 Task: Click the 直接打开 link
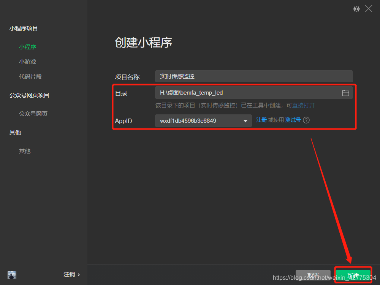[303, 105]
